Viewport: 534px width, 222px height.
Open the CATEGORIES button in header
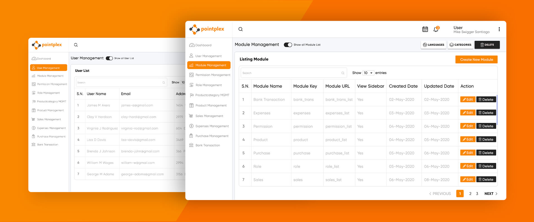(x=460, y=45)
